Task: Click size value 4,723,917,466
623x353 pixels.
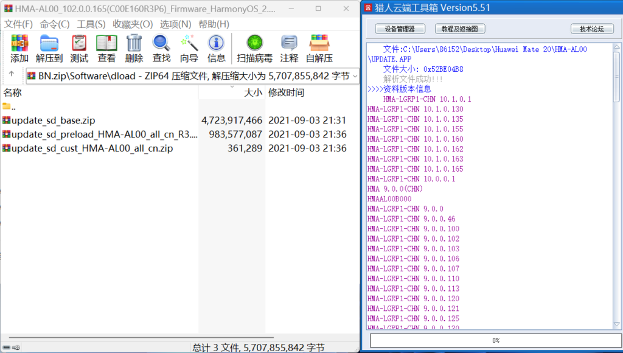Action: 232,121
